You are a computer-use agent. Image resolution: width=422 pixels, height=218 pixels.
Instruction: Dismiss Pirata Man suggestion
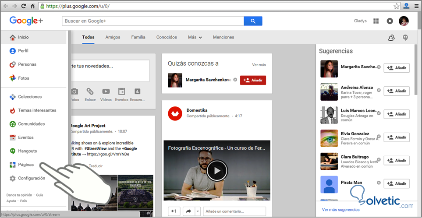tap(379, 183)
